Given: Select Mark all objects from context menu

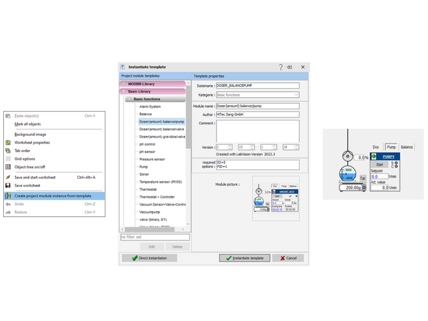Looking at the screenshot, I should tap(27, 124).
